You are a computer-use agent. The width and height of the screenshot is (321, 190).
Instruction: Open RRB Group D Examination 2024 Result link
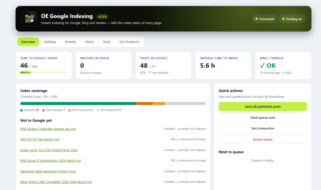pyautogui.click(x=51, y=161)
